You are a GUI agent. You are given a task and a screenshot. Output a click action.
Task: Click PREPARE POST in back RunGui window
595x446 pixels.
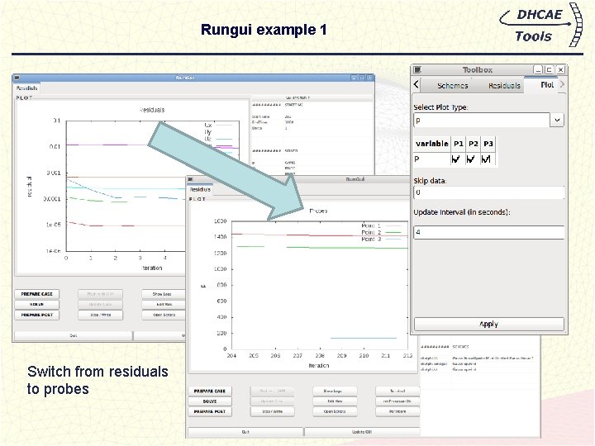tap(37, 315)
